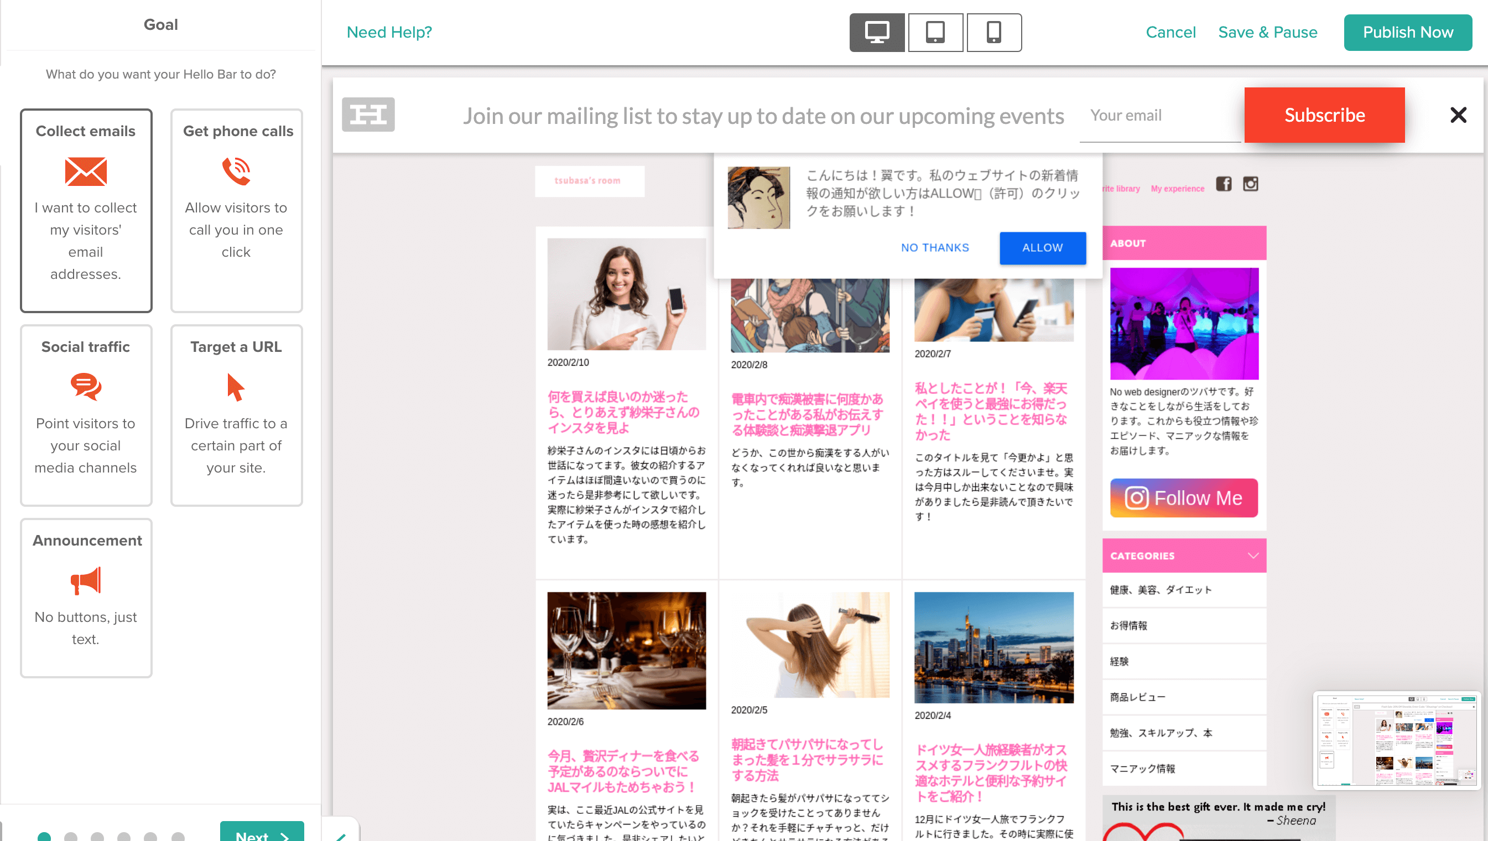Image resolution: width=1488 pixels, height=841 pixels.
Task: Open 経験 category
Action: 1184,661
